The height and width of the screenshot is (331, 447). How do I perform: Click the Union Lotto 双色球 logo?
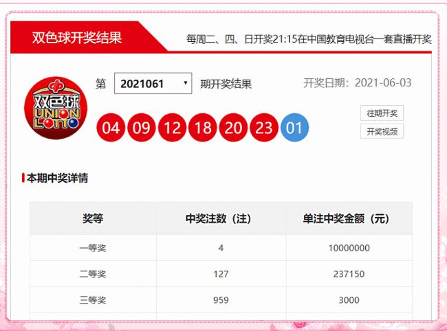click(x=56, y=108)
